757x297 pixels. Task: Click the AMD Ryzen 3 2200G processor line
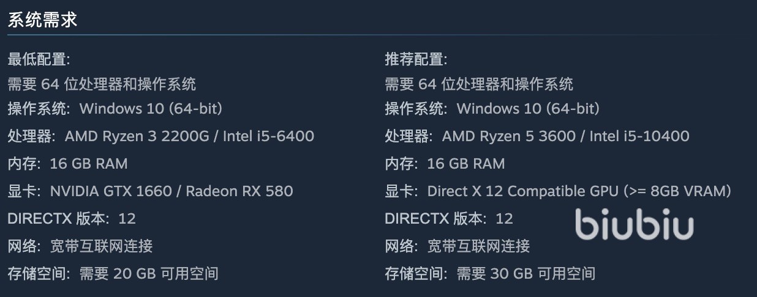click(x=160, y=136)
